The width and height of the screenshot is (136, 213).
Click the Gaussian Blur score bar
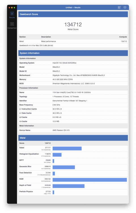tap(64, 167)
